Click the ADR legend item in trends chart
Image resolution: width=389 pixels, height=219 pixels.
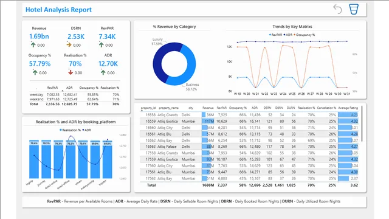(x=288, y=35)
